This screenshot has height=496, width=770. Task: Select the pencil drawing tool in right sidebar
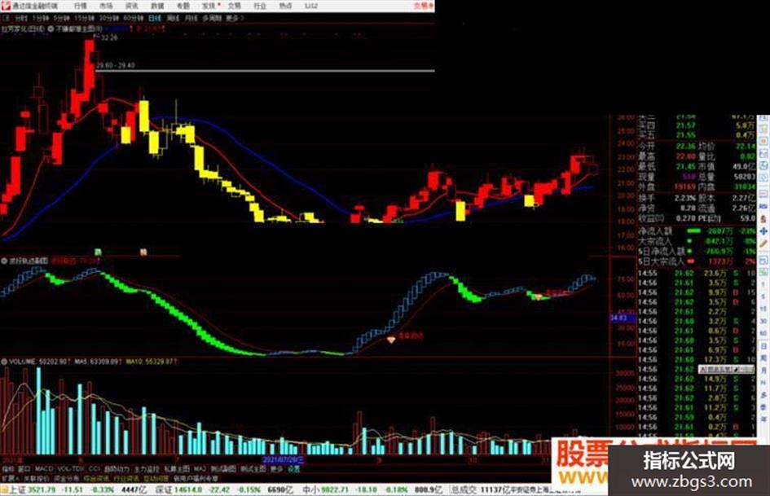[763, 242]
